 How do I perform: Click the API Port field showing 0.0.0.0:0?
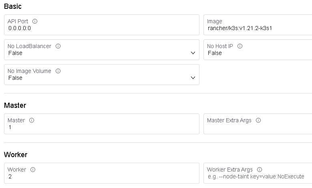(102, 25)
